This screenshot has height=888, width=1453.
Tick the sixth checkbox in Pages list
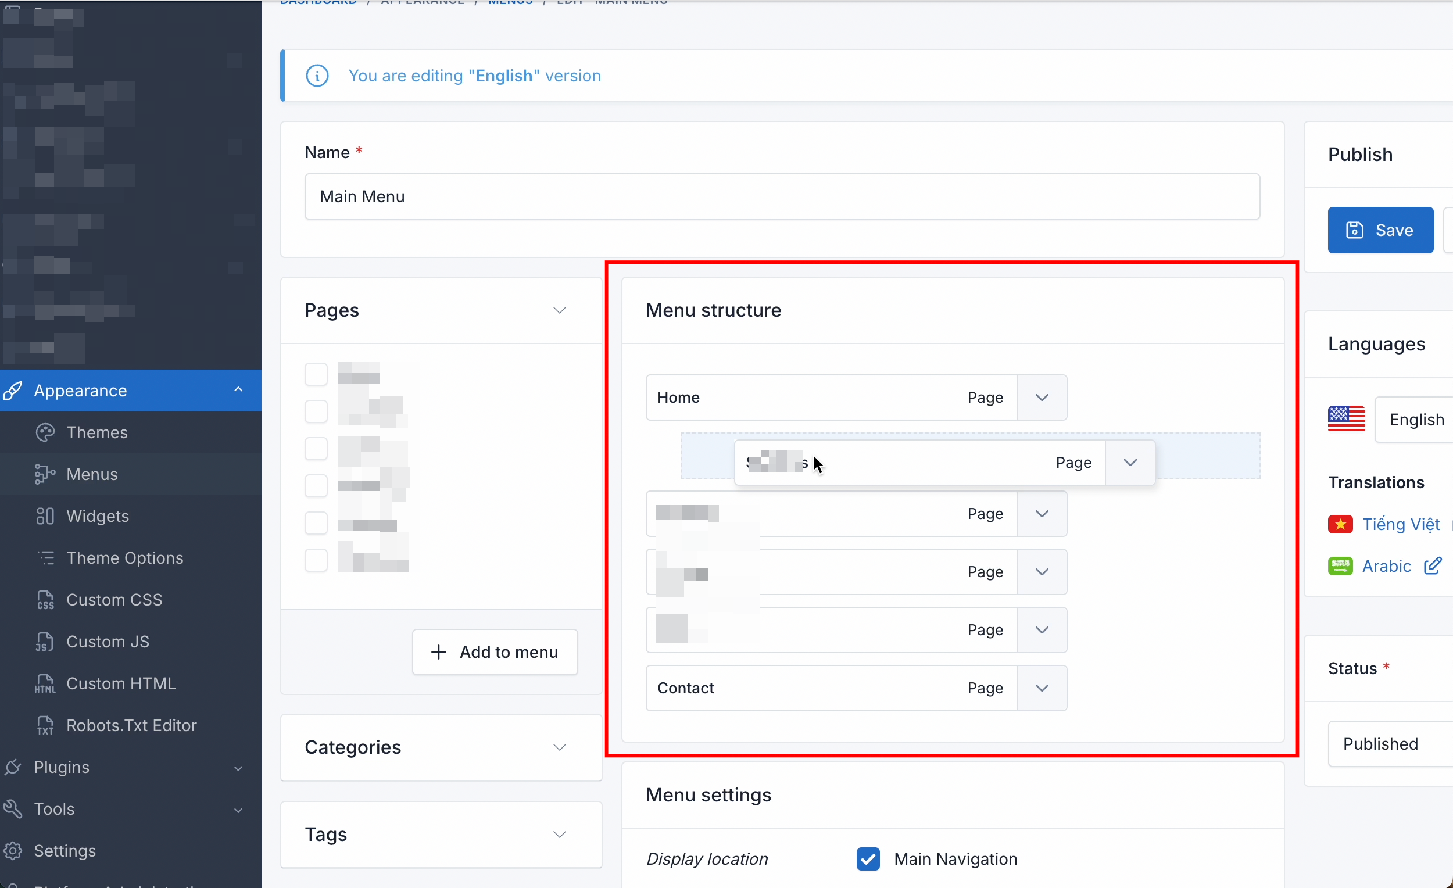316,560
